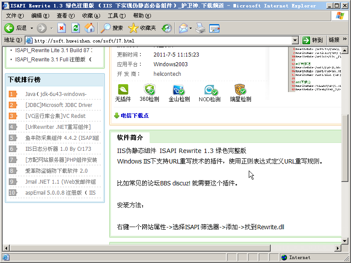Click the Internet zone globe icon in status bar

(284, 257)
